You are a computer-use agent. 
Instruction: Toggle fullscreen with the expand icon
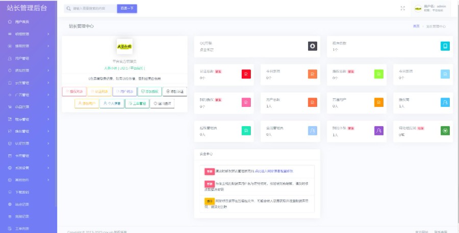point(403,9)
